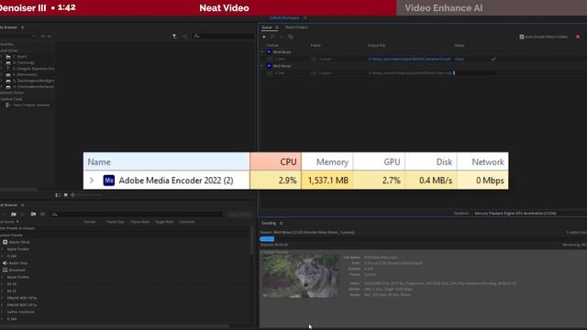The width and height of the screenshot is (587, 330).
Task: Open the first output file path link
Action: (409, 59)
